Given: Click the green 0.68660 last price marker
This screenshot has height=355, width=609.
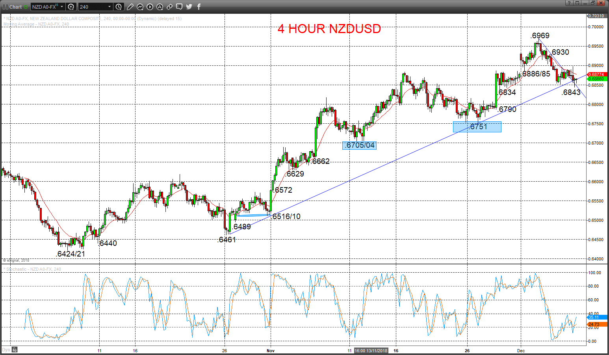Looking at the screenshot, I should tap(597, 79).
